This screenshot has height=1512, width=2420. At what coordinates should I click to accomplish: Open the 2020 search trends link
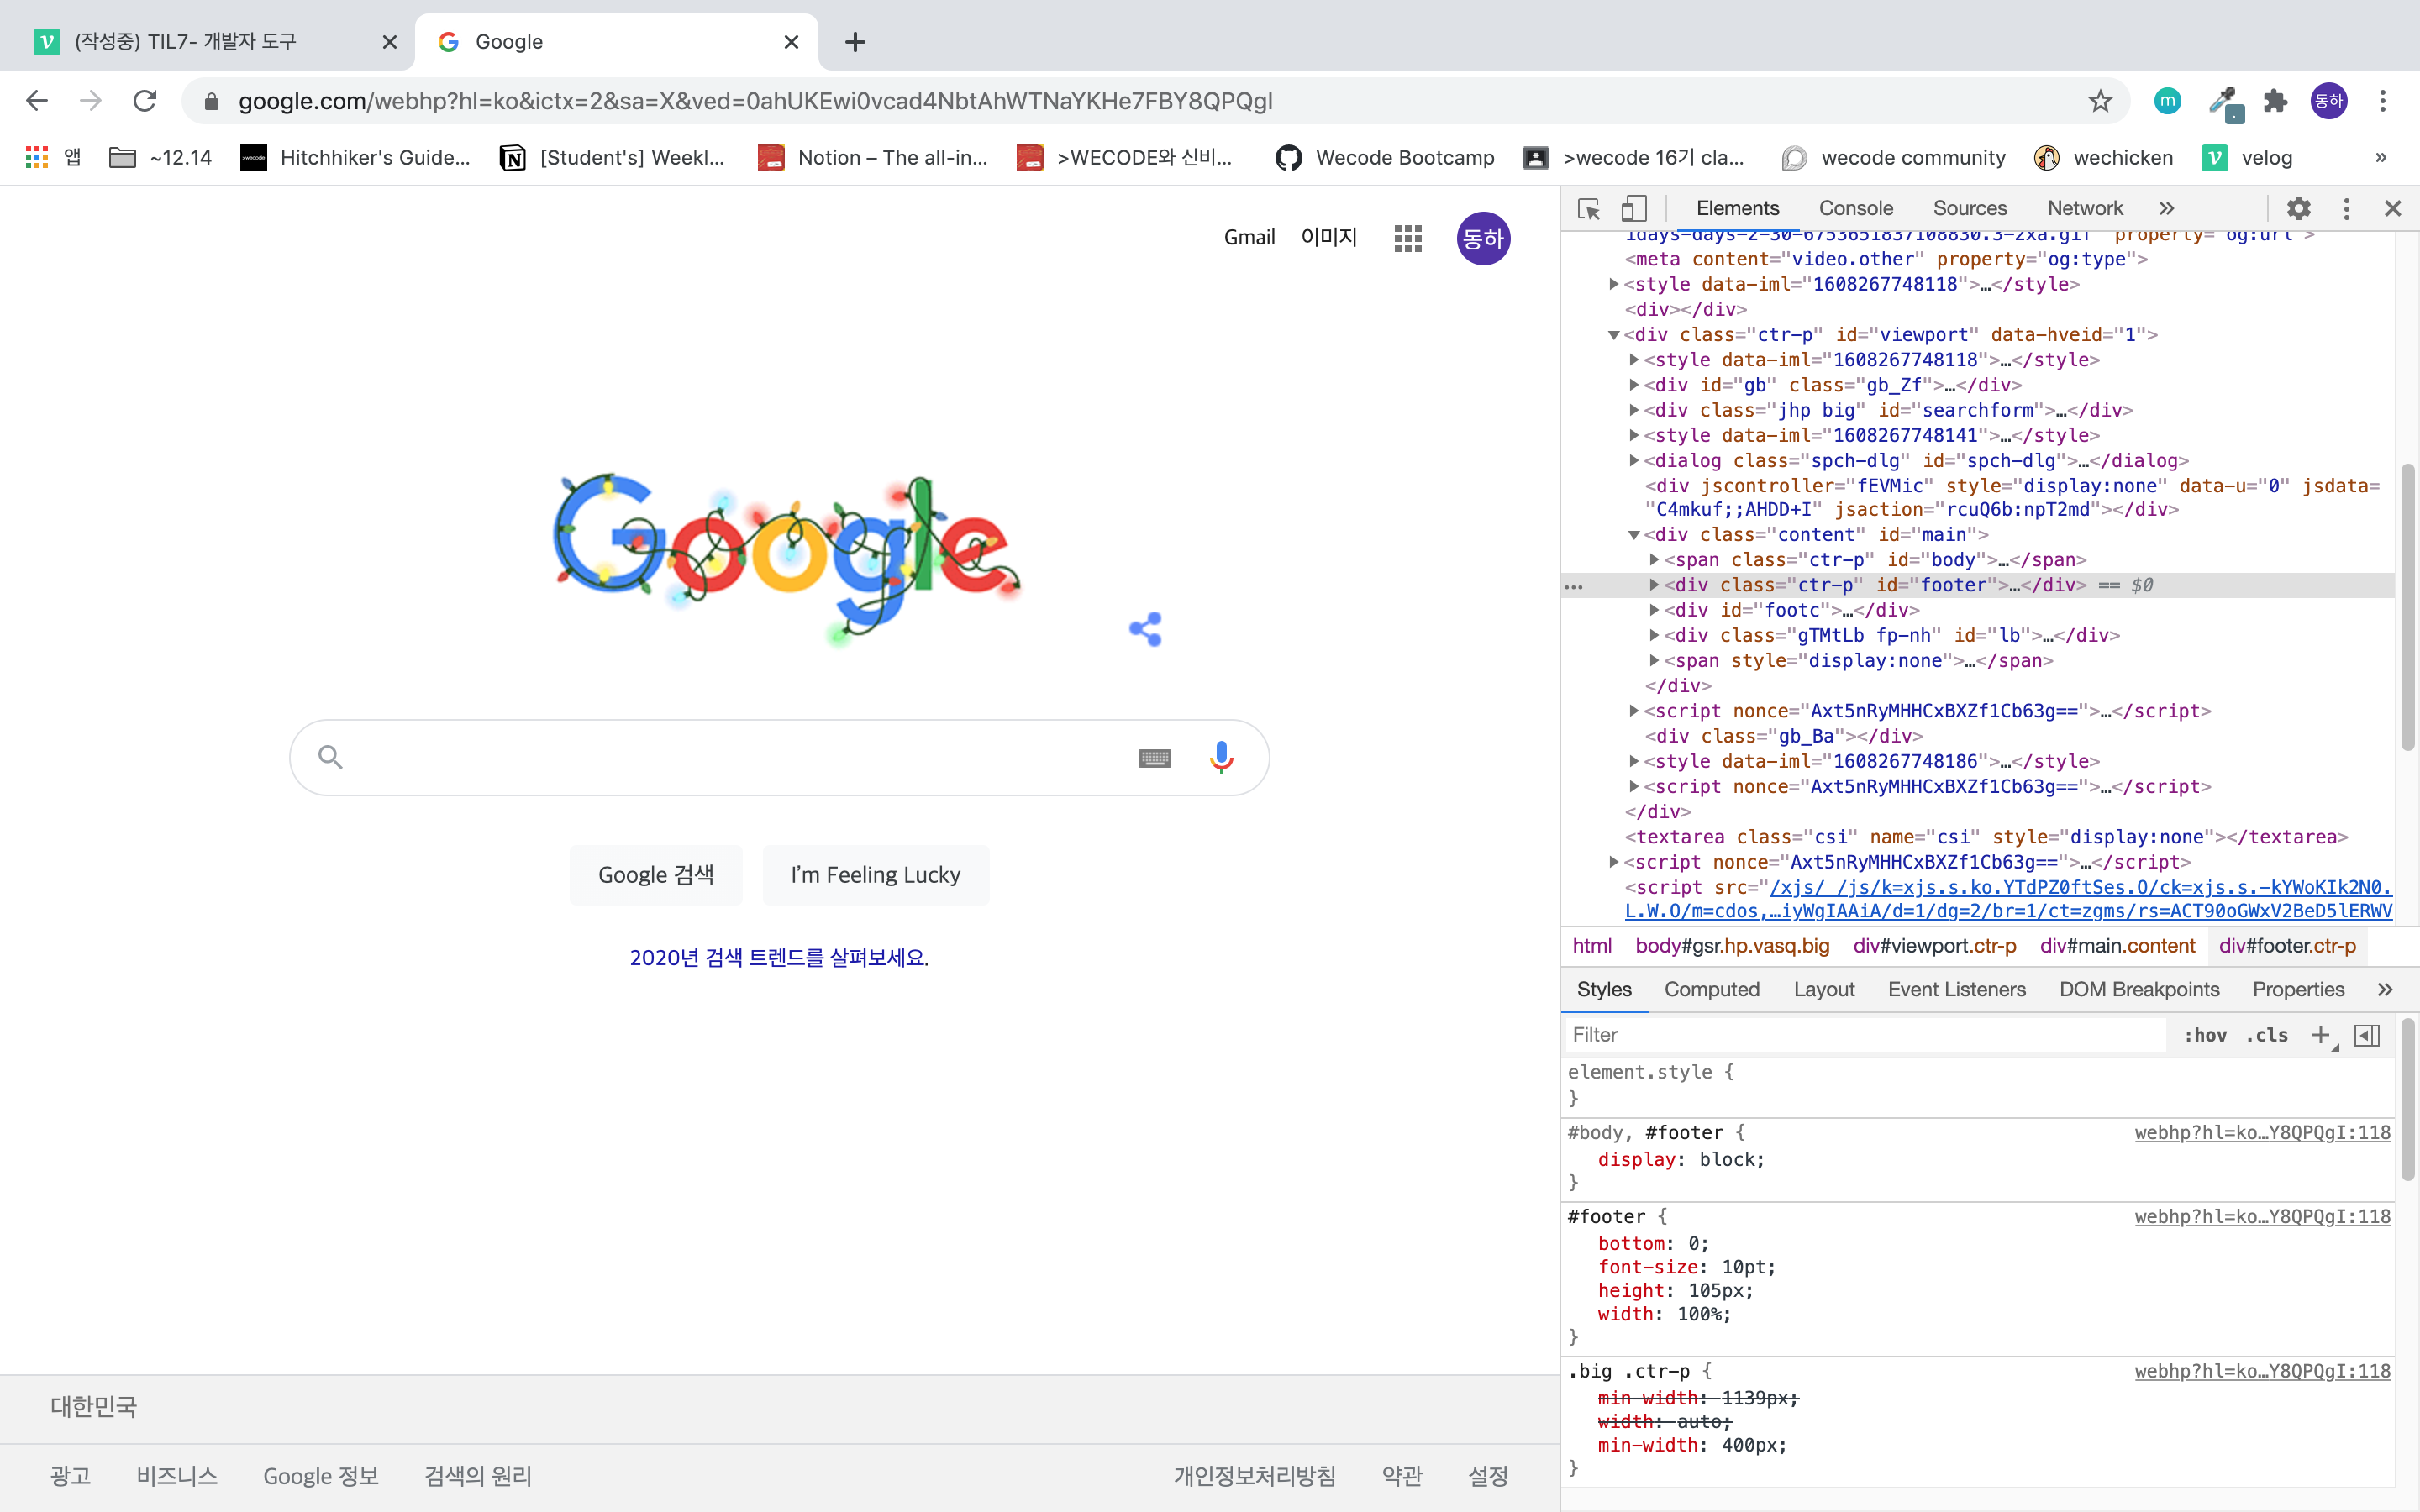click(778, 957)
